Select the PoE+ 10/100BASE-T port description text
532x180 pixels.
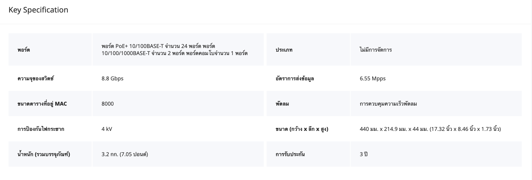click(174, 50)
